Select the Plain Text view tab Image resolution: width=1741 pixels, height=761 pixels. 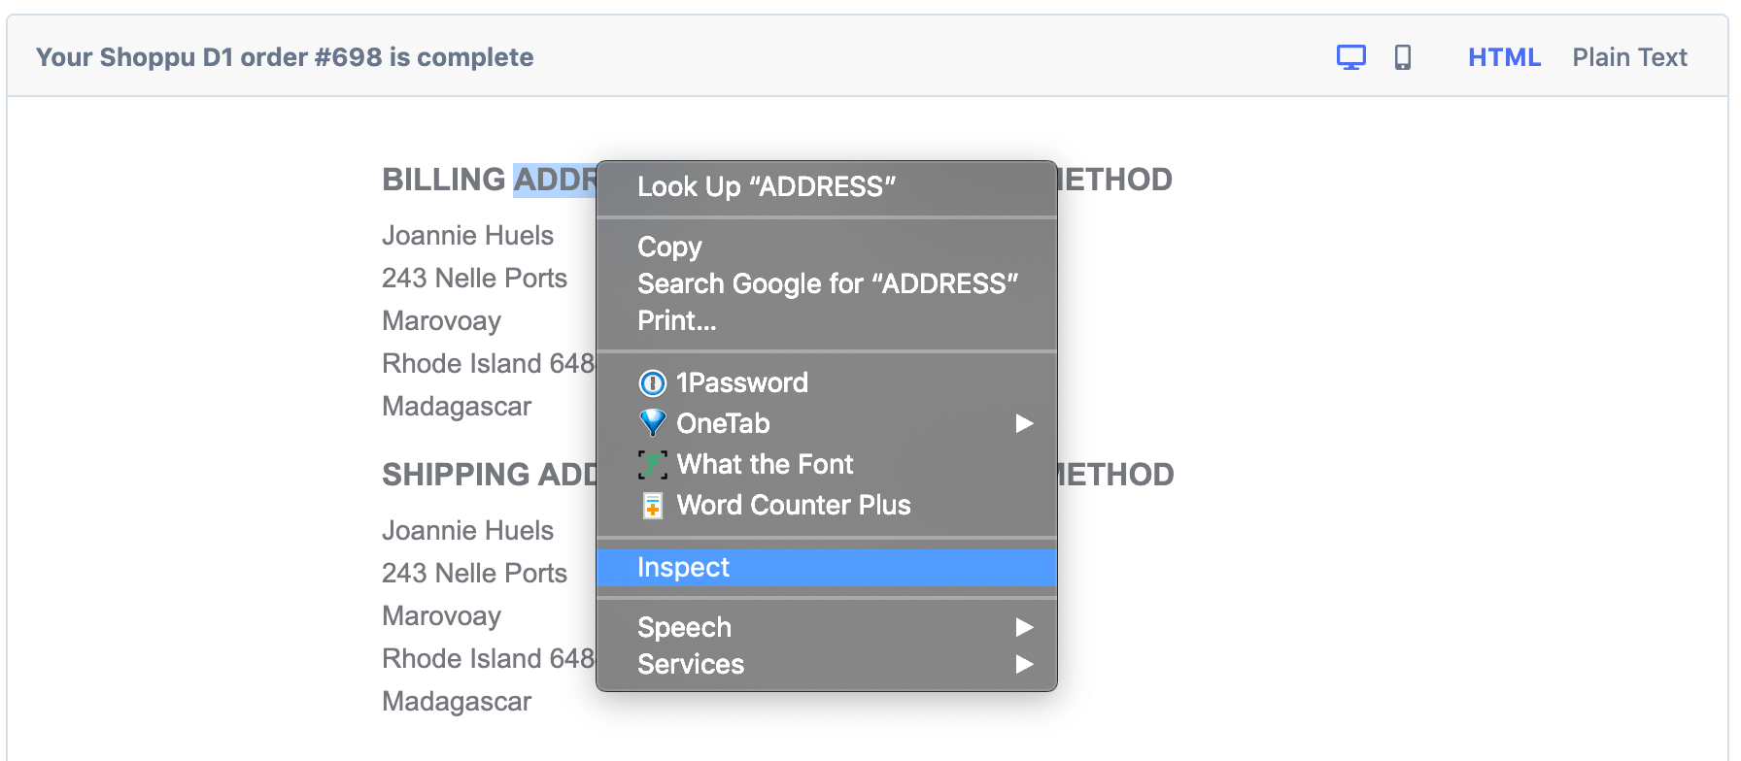(x=1629, y=57)
